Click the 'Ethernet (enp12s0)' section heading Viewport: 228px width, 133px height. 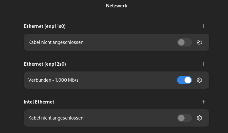point(45,64)
